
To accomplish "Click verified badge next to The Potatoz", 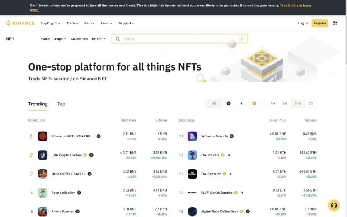I will pyautogui.click(x=223, y=155).
